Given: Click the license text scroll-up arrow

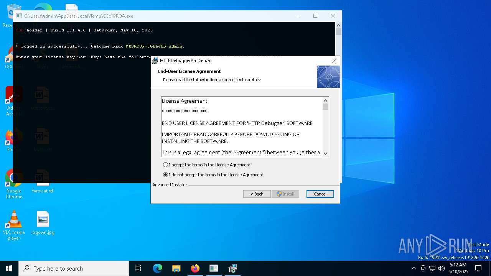Looking at the screenshot, I should 326,100.
